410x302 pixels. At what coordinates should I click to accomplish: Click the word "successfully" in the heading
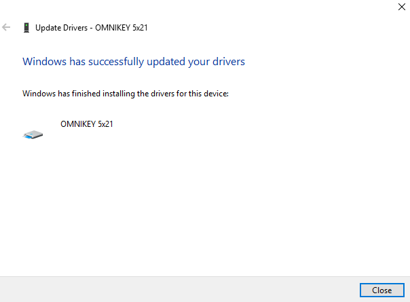coord(116,62)
